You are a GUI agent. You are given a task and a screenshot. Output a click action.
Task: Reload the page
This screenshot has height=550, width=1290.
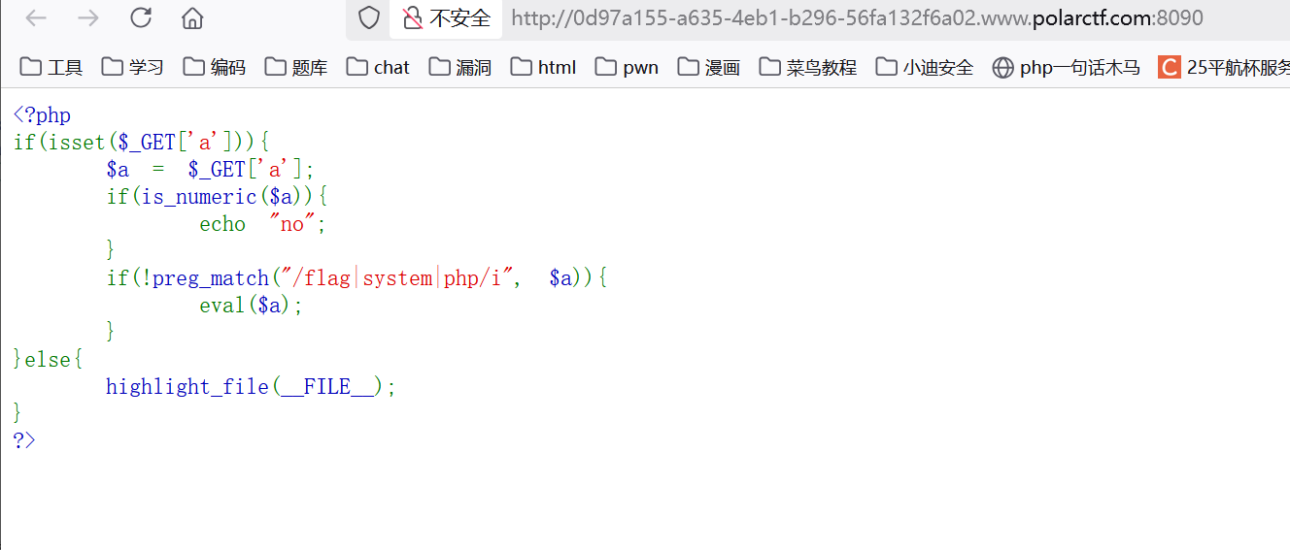click(x=141, y=17)
